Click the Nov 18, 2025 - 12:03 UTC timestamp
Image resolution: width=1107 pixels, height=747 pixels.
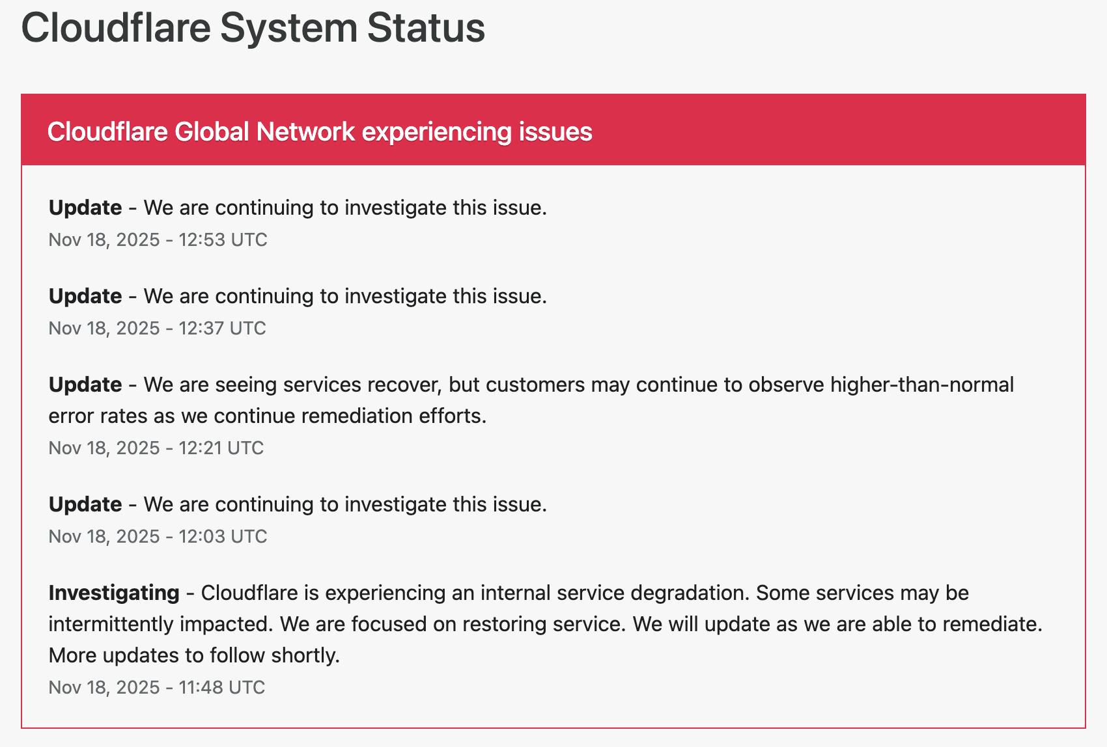pos(158,537)
